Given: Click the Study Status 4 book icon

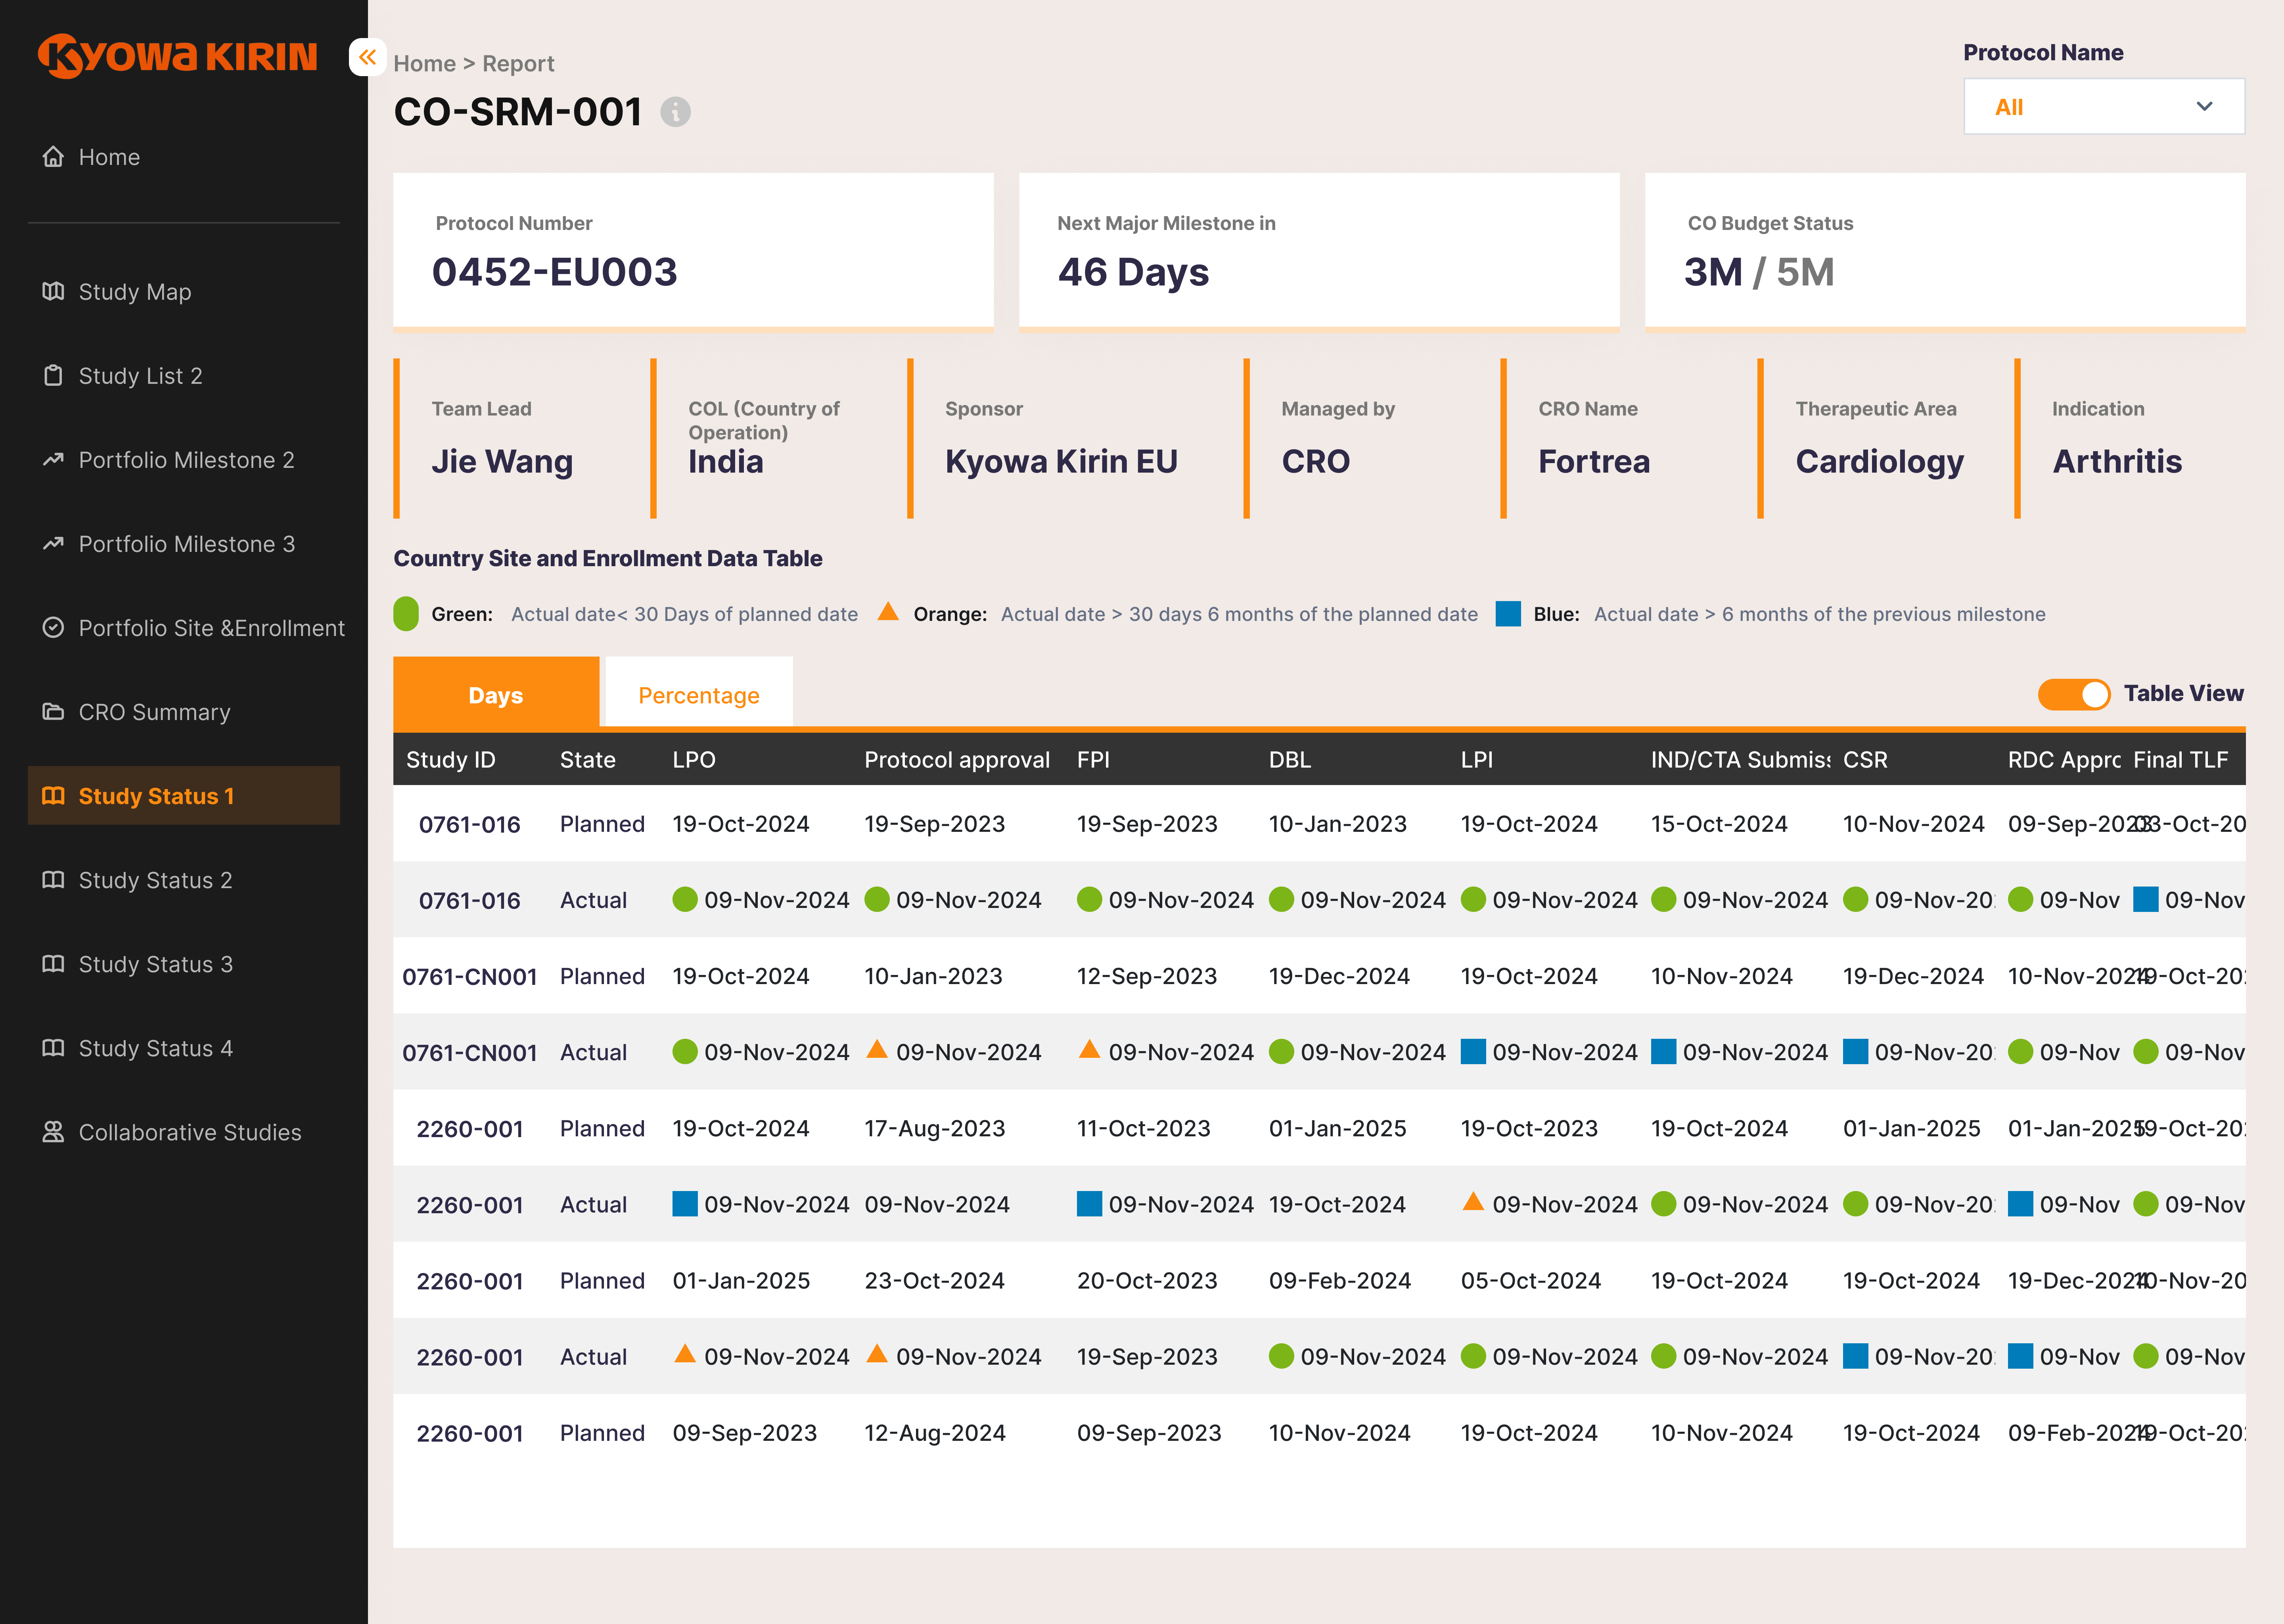Looking at the screenshot, I should click(53, 1047).
